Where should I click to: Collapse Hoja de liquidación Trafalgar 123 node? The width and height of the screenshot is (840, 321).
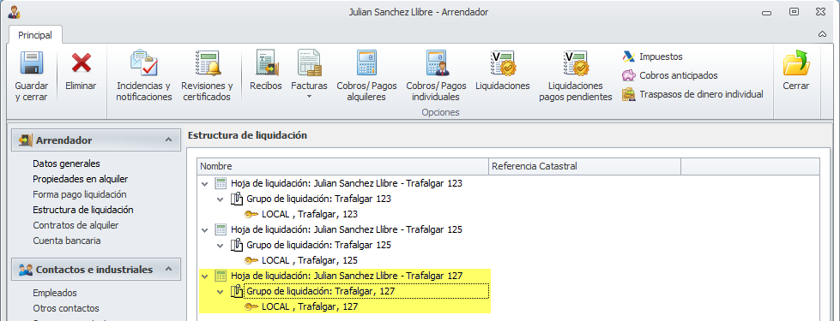pos(204,184)
